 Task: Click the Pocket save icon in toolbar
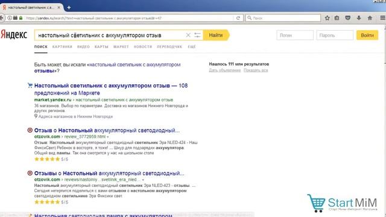point(347,18)
